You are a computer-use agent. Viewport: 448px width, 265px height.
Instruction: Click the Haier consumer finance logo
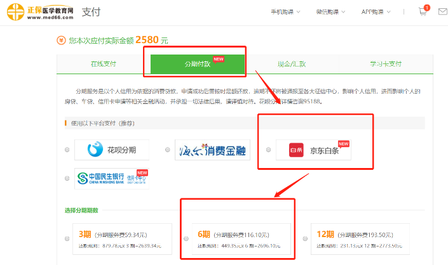[x=212, y=150]
